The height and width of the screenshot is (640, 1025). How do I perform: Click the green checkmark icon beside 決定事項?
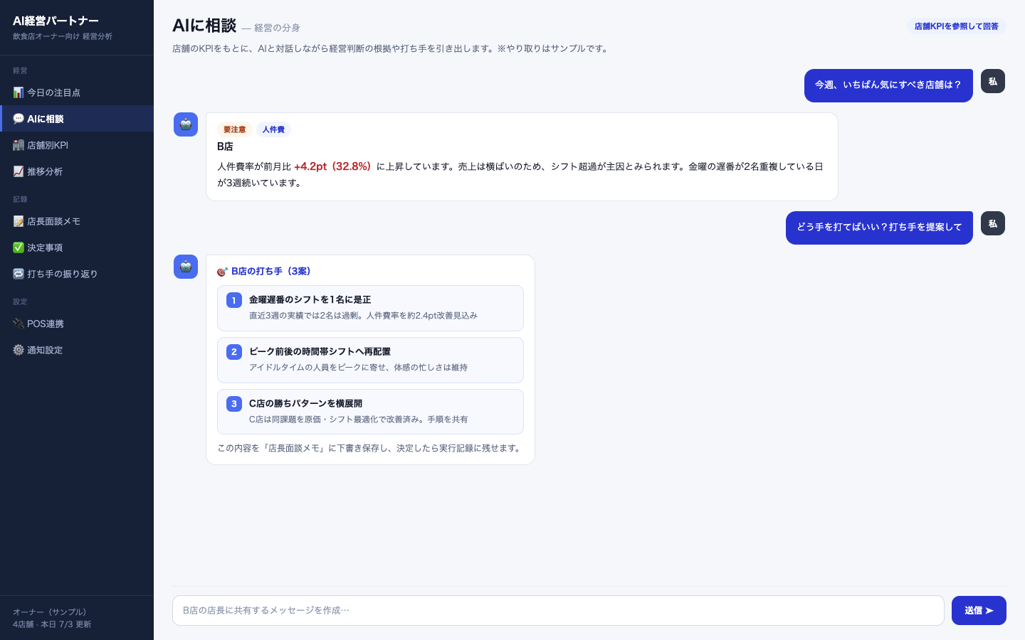pos(19,247)
